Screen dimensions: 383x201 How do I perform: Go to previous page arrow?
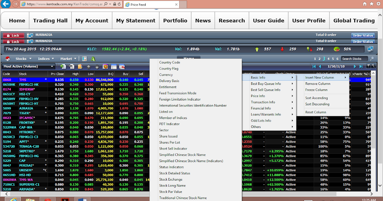[x=320, y=66]
